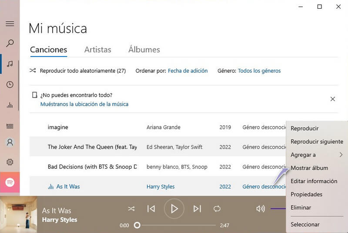Click Reproducir todo aleatoriamente (27)
The image size is (348, 233).
pyautogui.click(x=83, y=71)
